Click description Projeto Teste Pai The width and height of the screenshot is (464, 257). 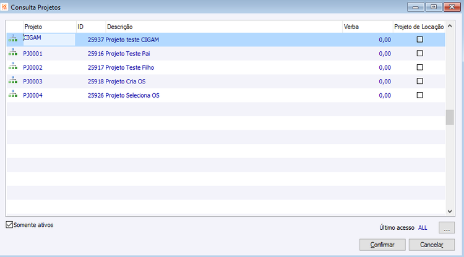pyautogui.click(x=128, y=54)
